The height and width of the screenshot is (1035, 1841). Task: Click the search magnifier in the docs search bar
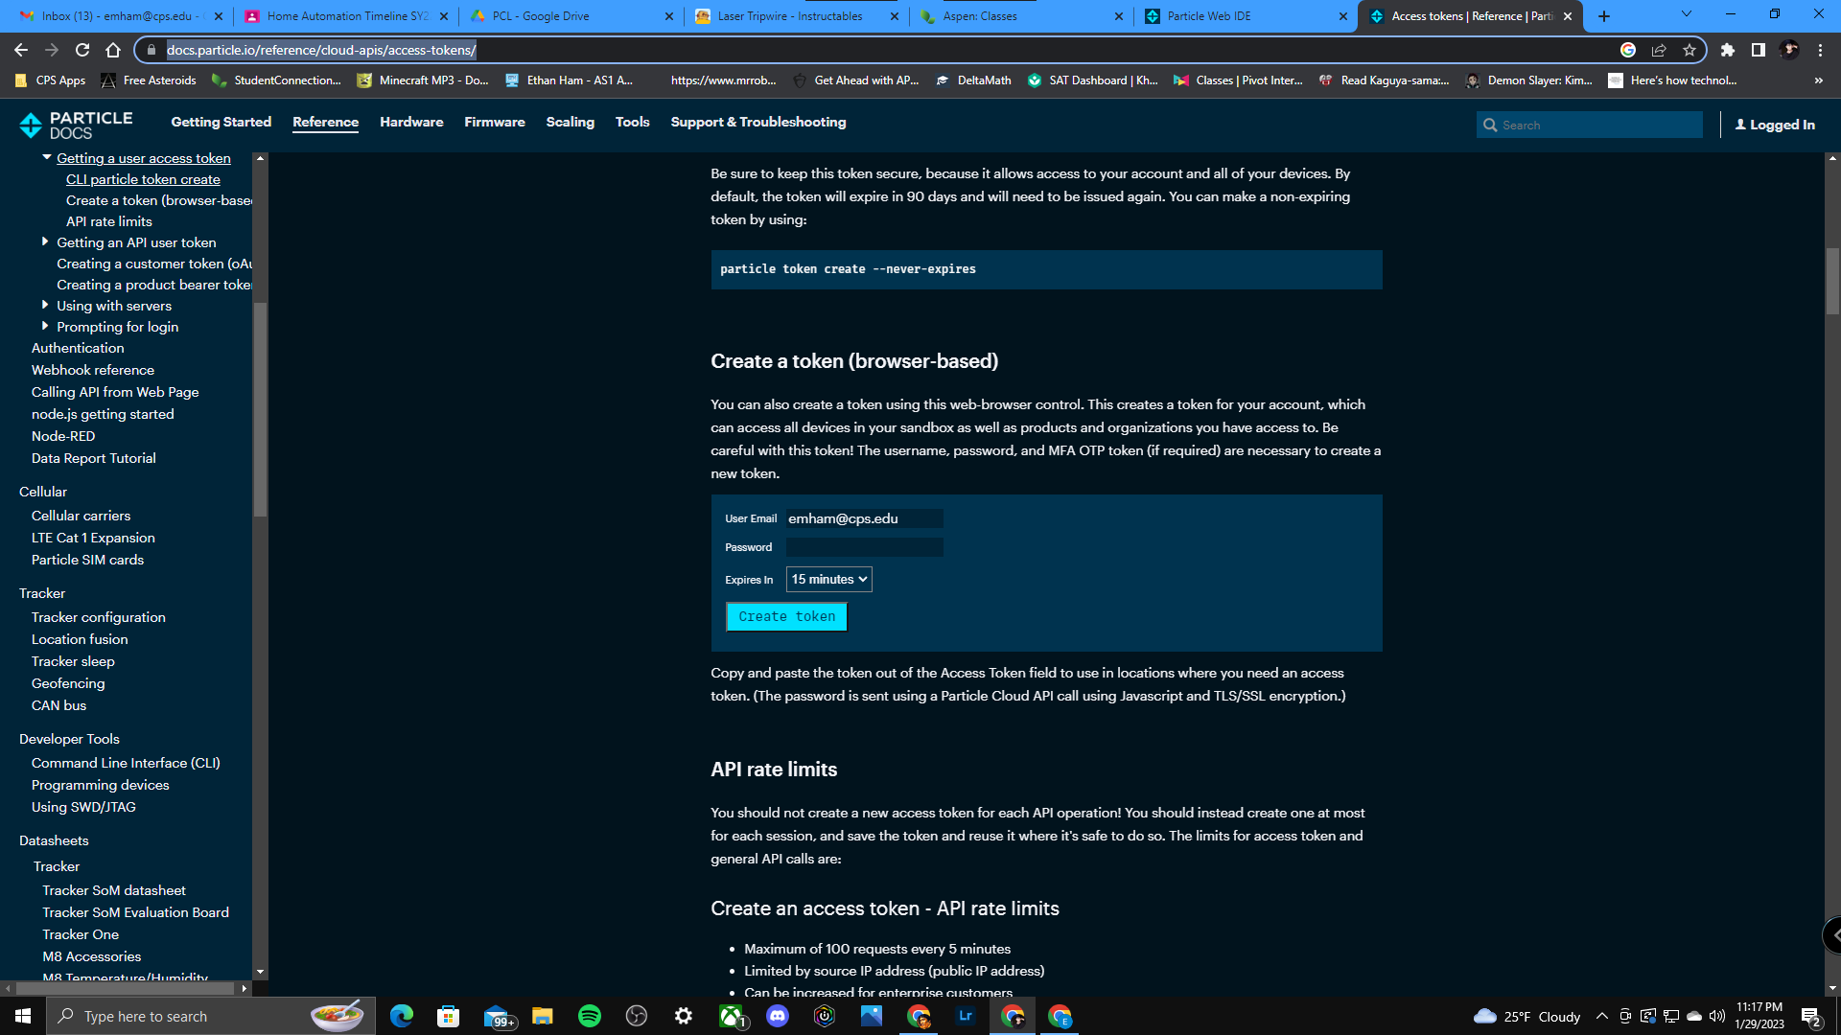tap(1492, 125)
